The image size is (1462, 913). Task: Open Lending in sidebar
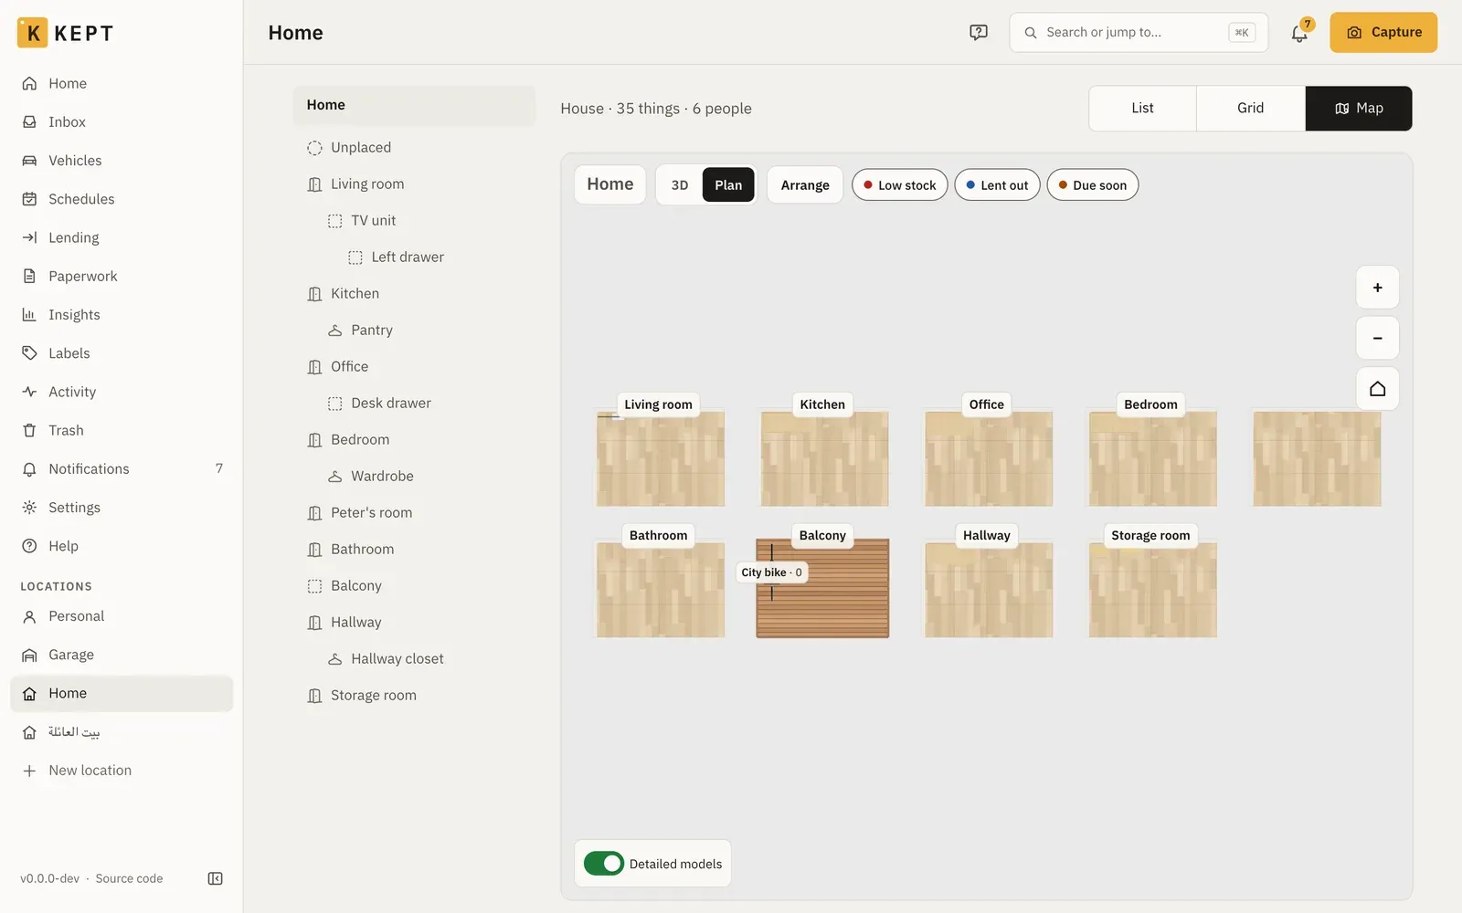(x=122, y=237)
